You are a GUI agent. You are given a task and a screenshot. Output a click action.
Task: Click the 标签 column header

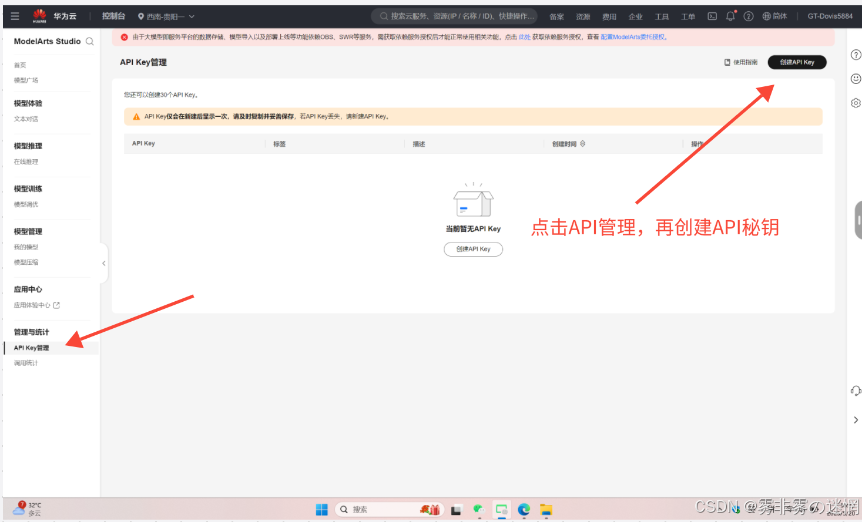click(279, 144)
